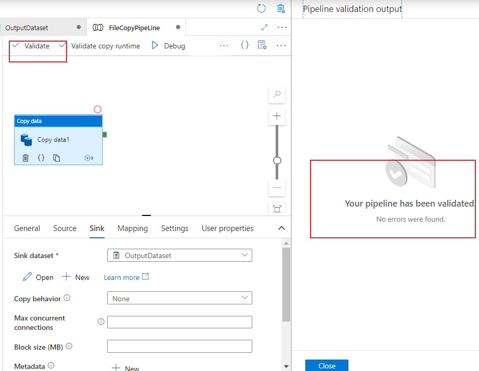The width and height of the screenshot is (479, 371).
Task: Collapse the activity properties panel
Action: [282, 228]
